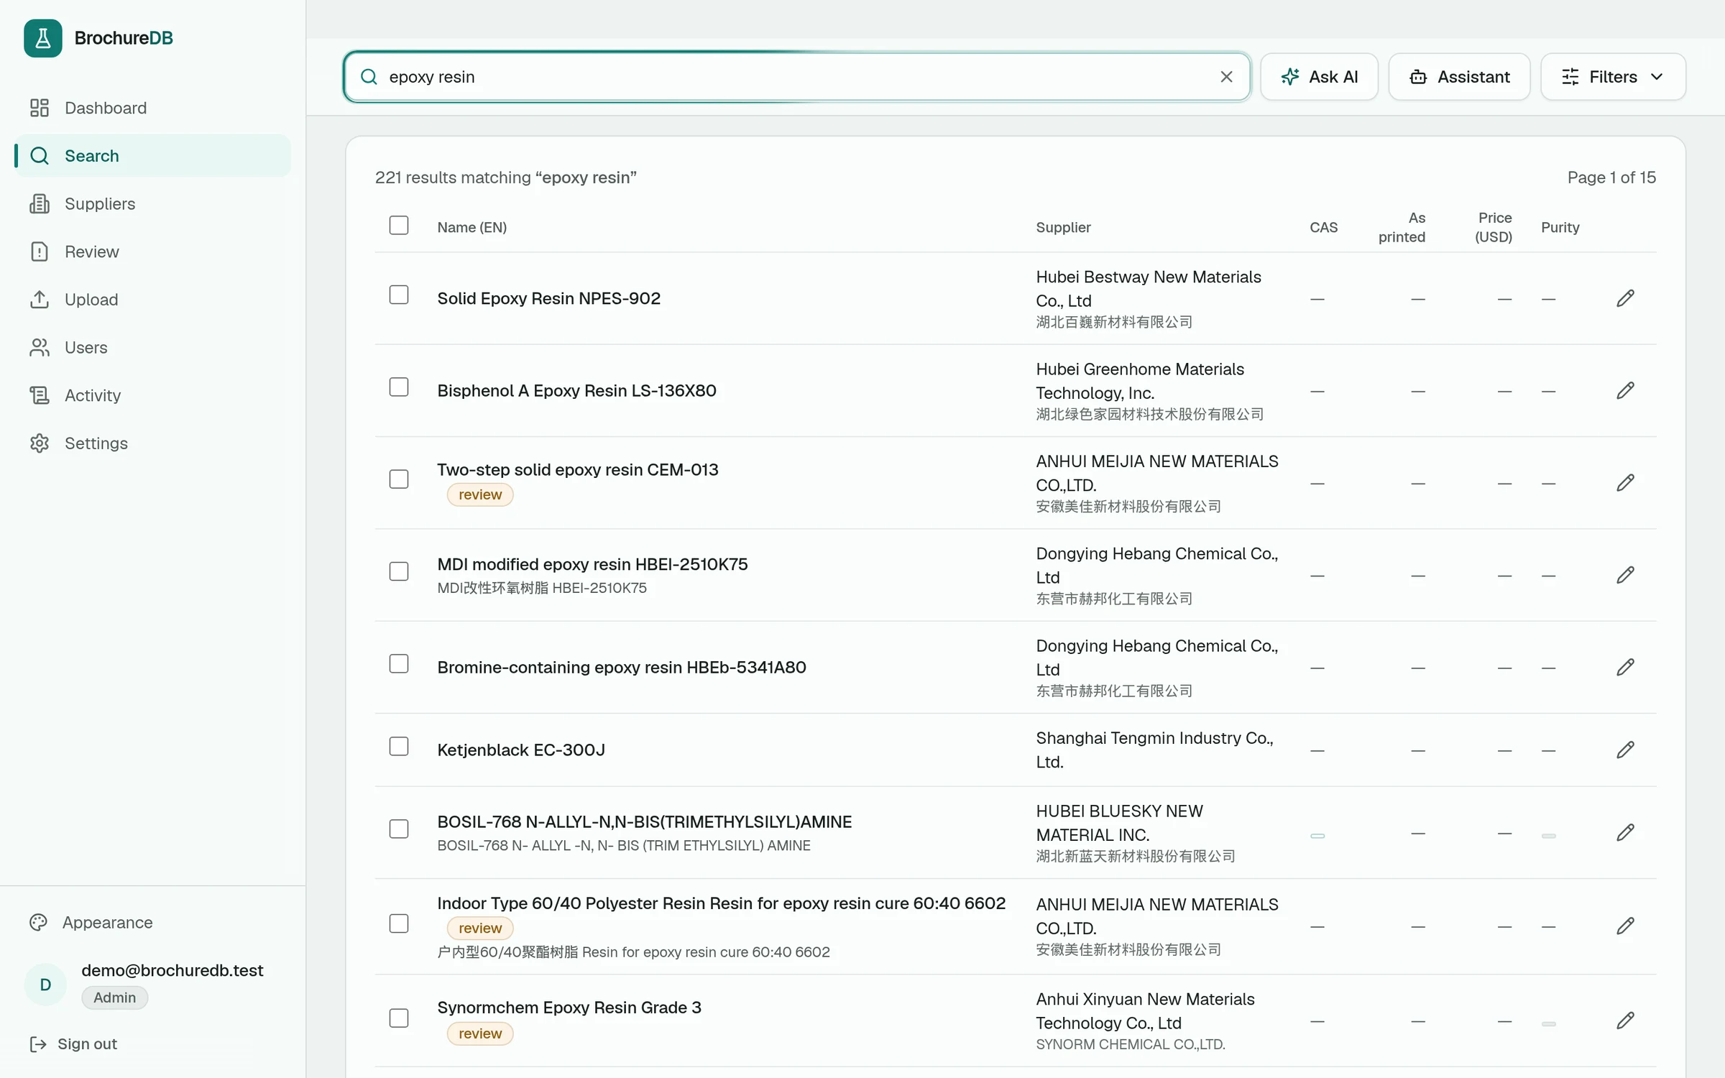Viewport: 1725px width, 1078px height.
Task: Edit Synormchem Epoxy Resin Grade 3
Action: tap(1625, 1021)
